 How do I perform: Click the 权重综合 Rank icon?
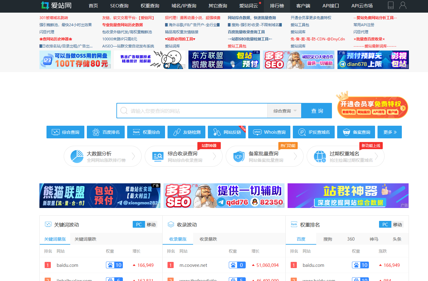tap(136, 132)
